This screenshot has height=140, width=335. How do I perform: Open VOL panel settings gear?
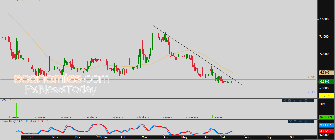306,100
